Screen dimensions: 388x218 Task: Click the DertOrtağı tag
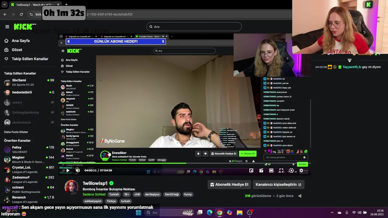(172, 194)
